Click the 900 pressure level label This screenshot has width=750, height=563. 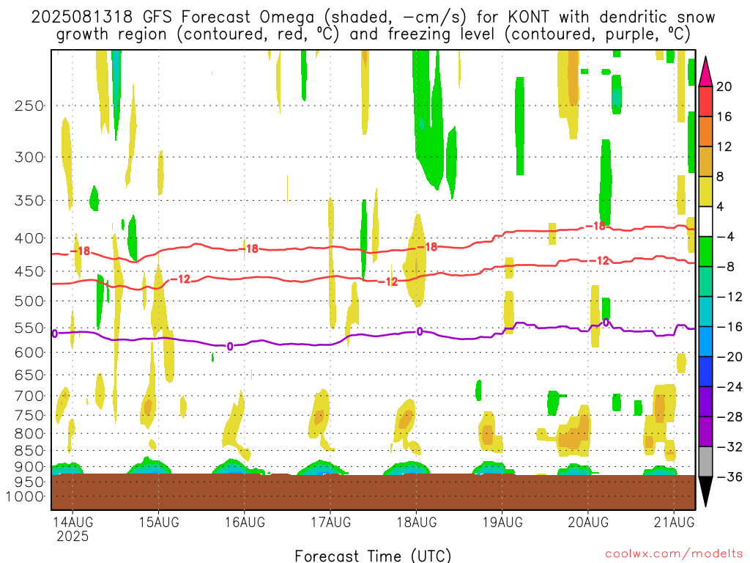pos(29,467)
